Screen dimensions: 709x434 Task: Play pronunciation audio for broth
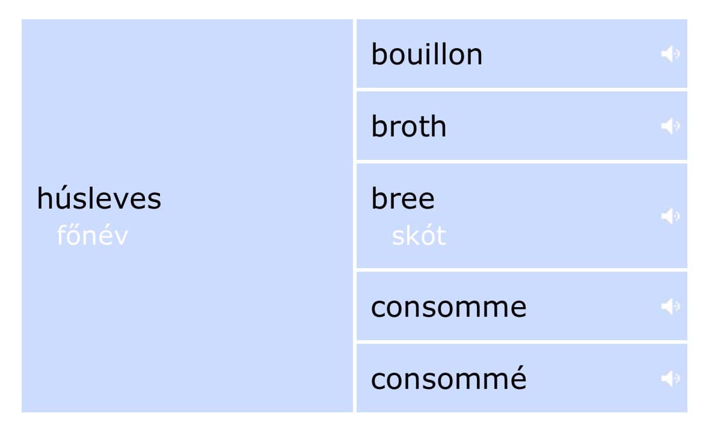pyautogui.click(x=670, y=126)
